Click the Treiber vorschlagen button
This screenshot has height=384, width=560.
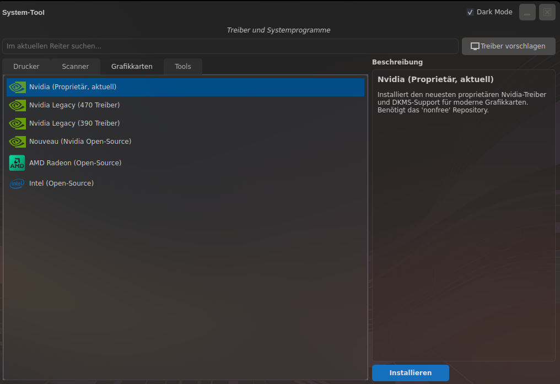pyautogui.click(x=509, y=46)
